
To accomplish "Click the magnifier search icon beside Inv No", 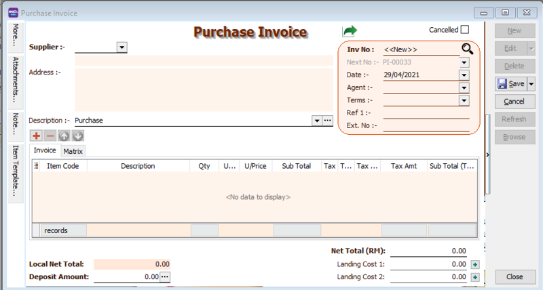I will pos(467,49).
